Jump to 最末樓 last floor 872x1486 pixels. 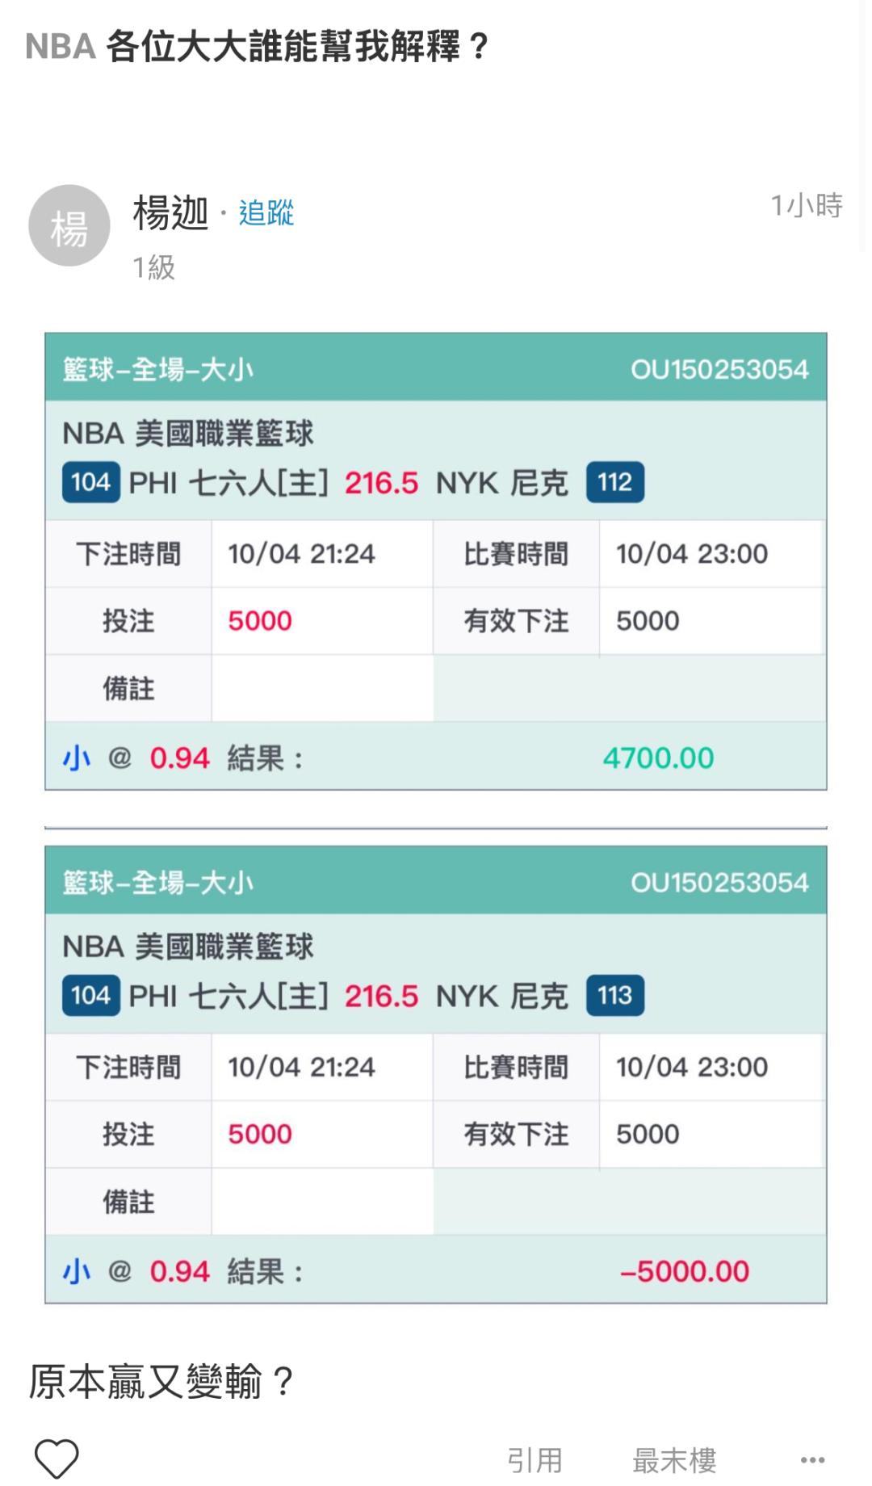coord(674,1459)
